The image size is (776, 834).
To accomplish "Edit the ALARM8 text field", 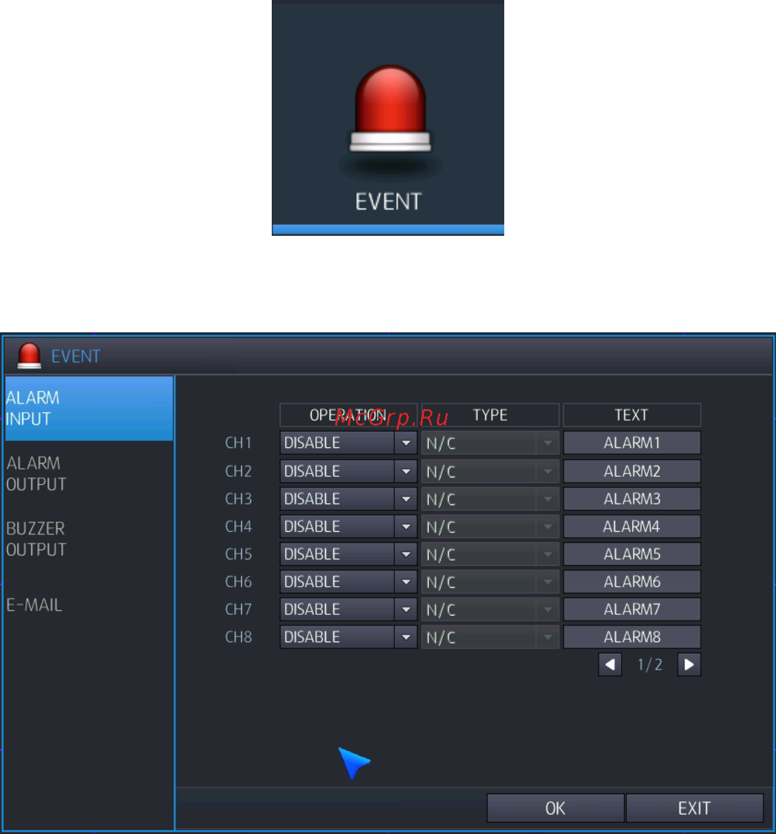I will pos(632,637).
